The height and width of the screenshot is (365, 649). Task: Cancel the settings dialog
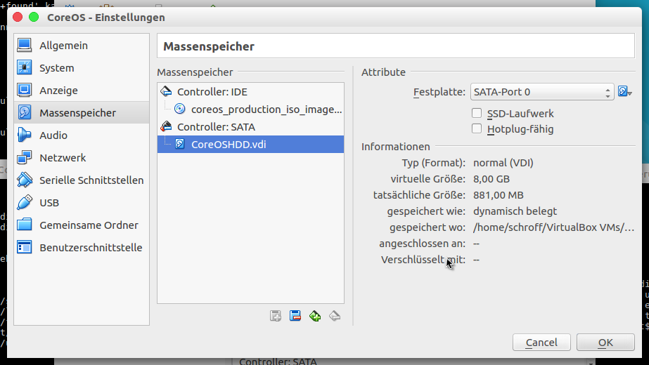point(541,343)
